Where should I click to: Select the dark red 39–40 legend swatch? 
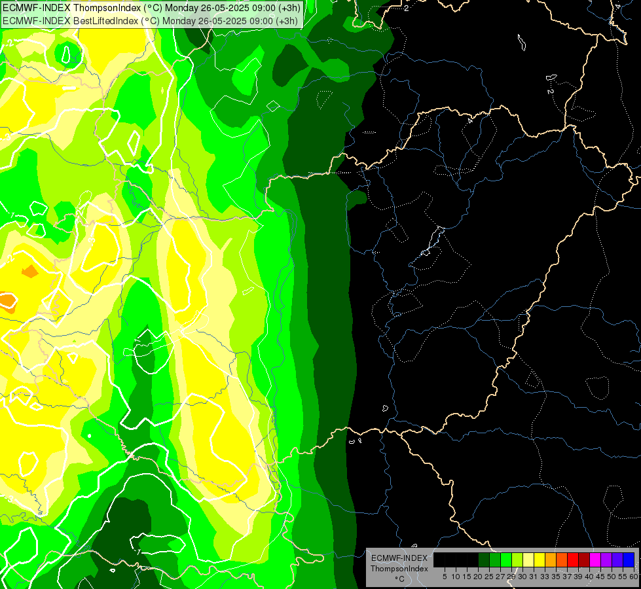(584, 560)
